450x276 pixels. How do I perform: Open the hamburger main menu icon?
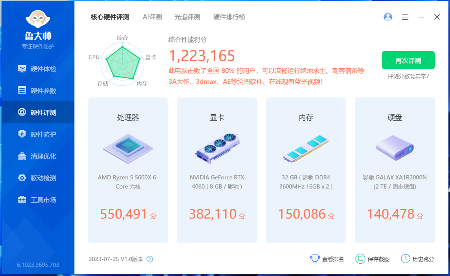pyautogui.click(x=405, y=17)
